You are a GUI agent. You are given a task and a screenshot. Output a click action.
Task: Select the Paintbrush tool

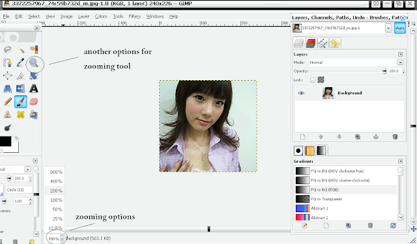[21, 102]
